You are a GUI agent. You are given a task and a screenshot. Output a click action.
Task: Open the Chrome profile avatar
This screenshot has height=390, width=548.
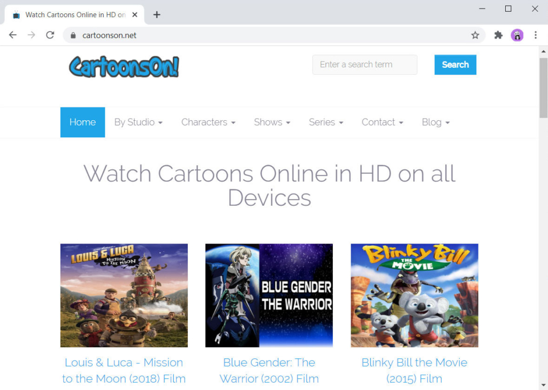coord(517,35)
